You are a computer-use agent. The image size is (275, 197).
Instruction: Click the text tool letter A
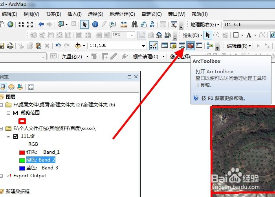[249, 35]
